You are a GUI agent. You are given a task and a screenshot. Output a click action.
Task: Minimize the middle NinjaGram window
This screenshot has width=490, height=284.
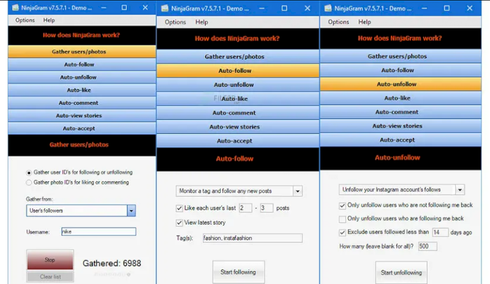coord(262,9)
